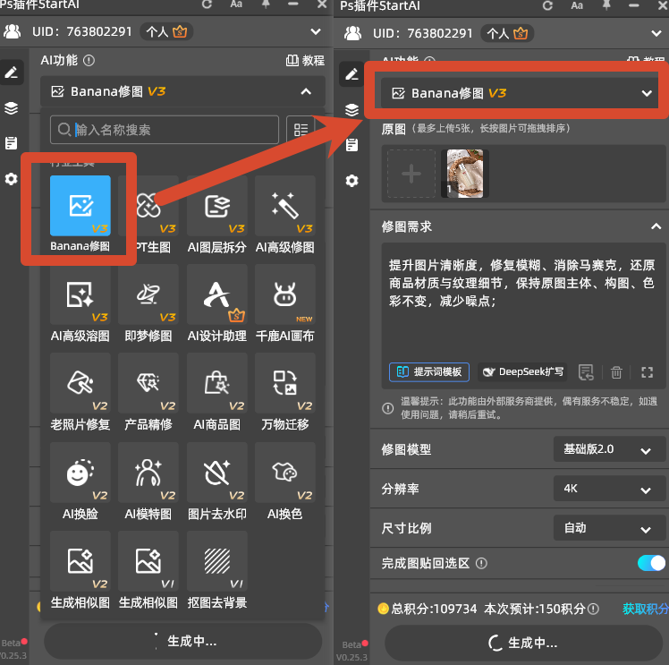Open AI高级修图 magic wand tool
This screenshot has width=669, height=665.
(x=285, y=206)
